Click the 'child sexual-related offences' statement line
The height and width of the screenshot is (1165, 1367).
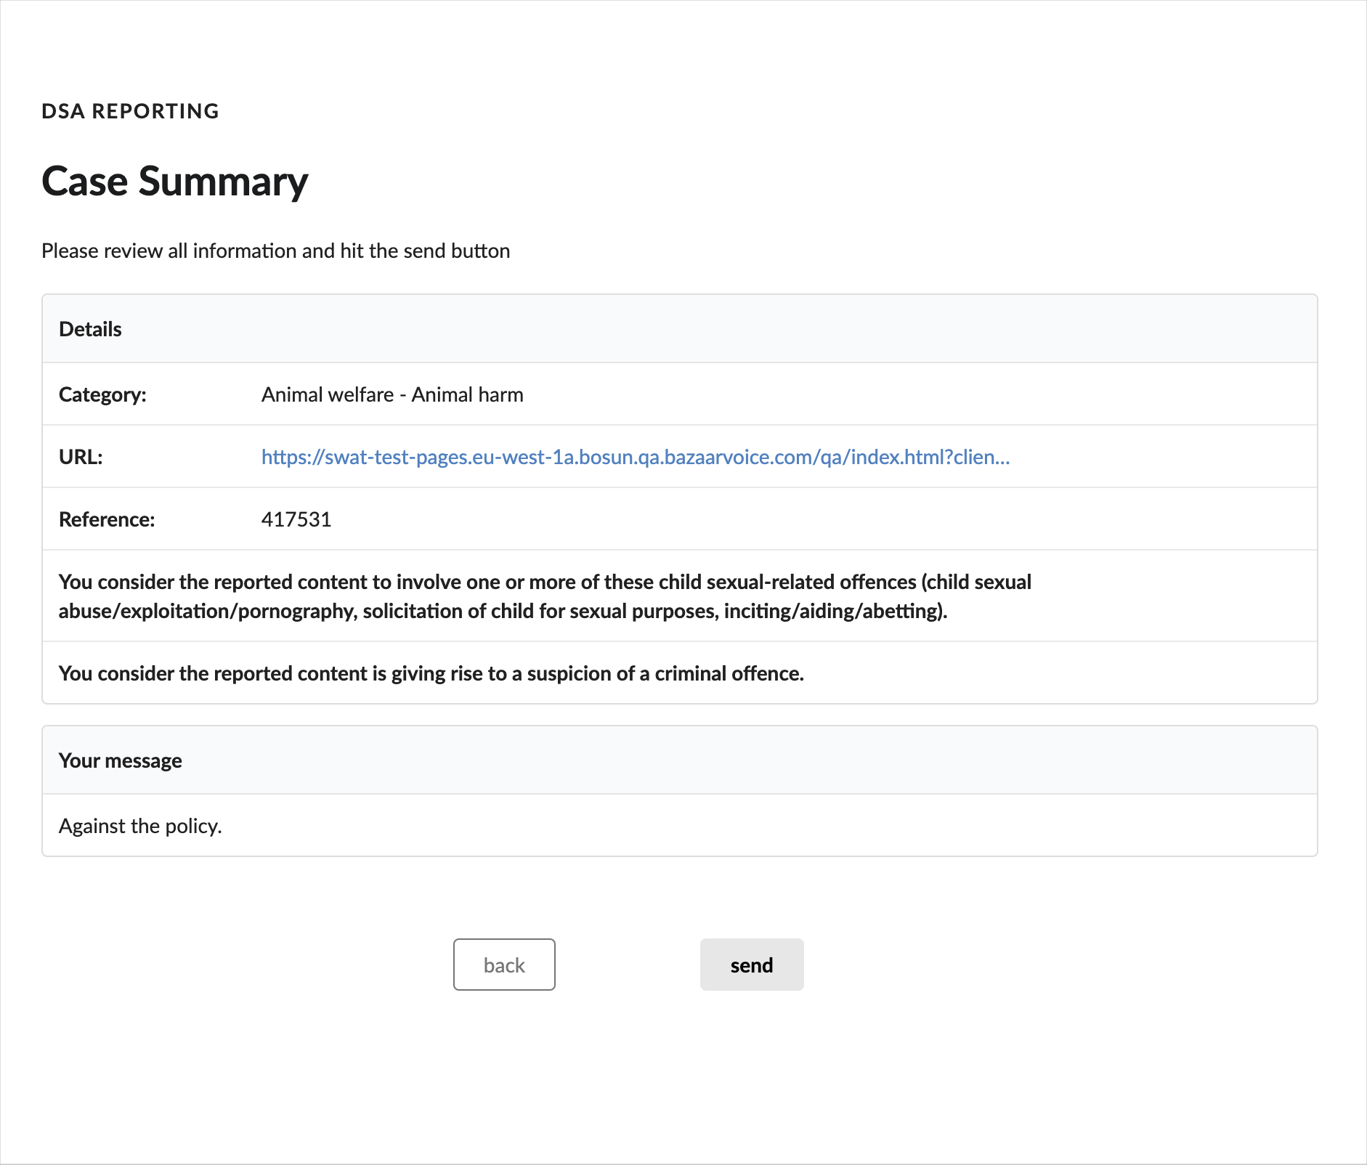pyautogui.click(x=545, y=582)
